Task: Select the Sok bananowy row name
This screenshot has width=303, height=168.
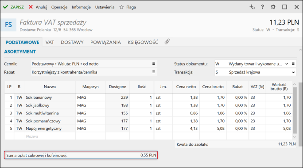Action: [x=39, y=98]
